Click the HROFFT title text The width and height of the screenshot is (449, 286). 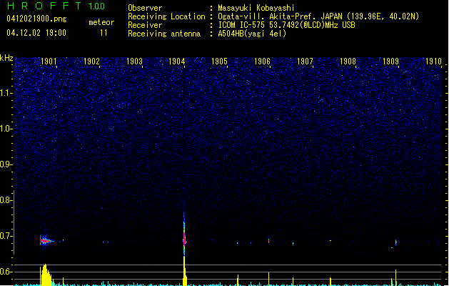point(43,6)
